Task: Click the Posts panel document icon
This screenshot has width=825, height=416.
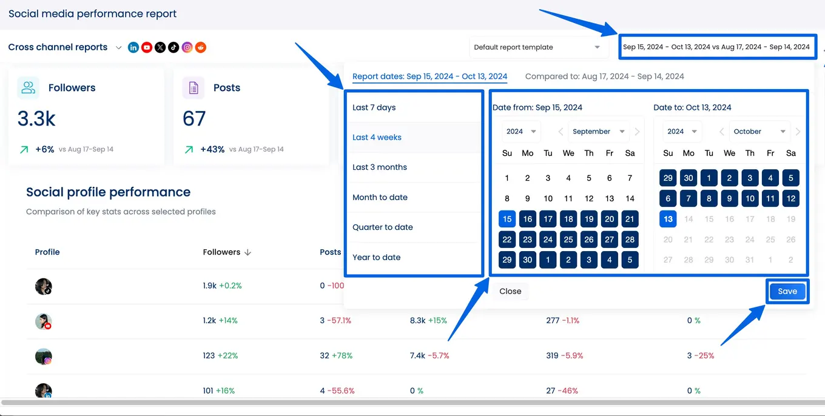Action: coord(193,87)
